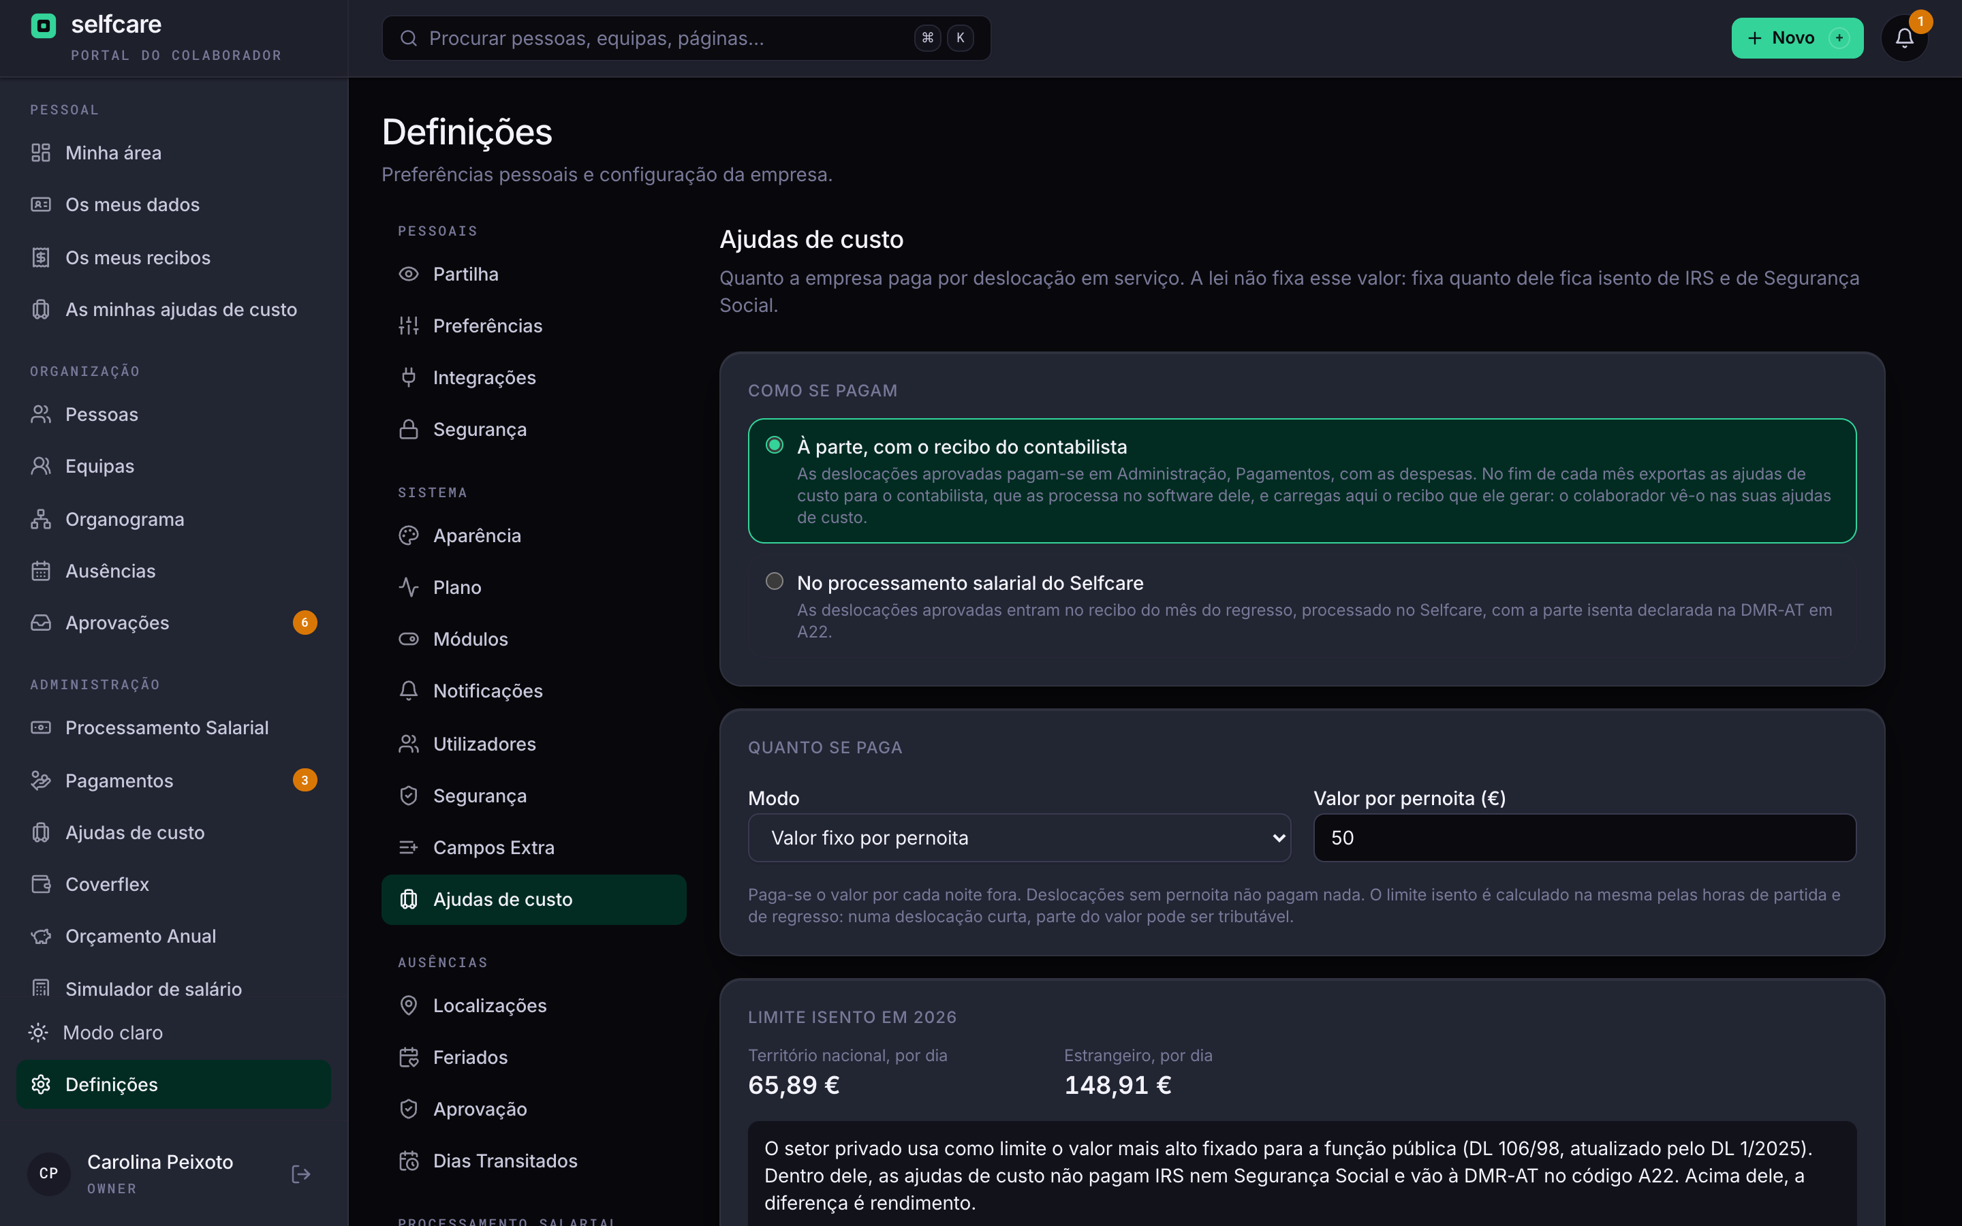Screen dimensions: 1962x1226
Task: Click the Simulador de salário calculator icon
Action: (x=41, y=988)
